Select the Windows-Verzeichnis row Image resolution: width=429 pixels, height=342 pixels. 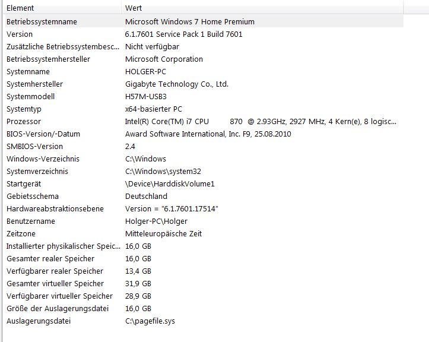[x=43, y=159]
